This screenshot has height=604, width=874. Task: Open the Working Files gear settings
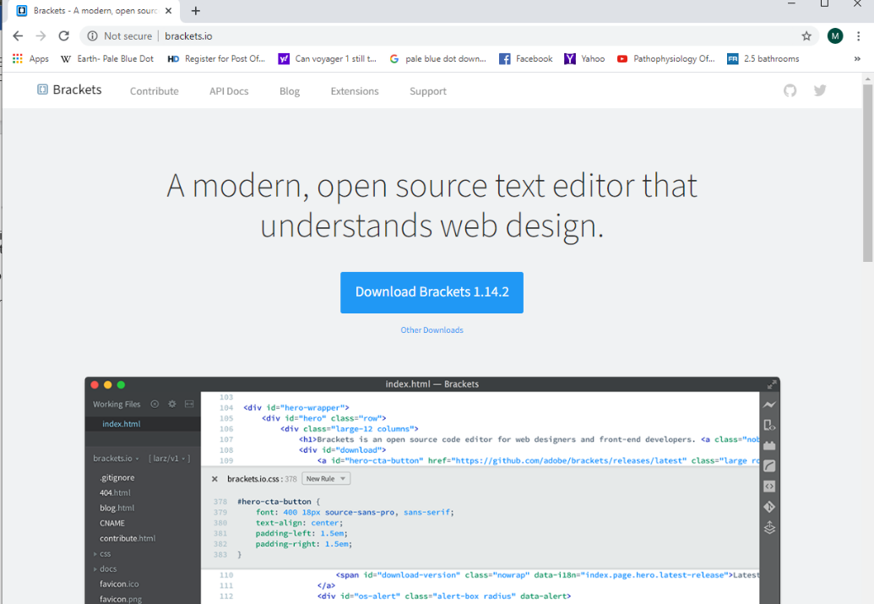click(x=172, y=404)
